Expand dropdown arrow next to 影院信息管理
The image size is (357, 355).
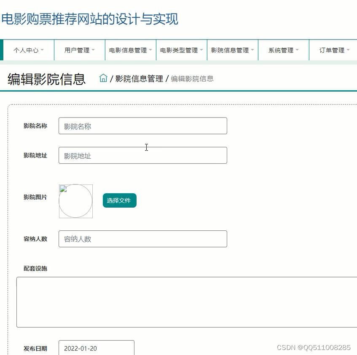pos(252,50)
